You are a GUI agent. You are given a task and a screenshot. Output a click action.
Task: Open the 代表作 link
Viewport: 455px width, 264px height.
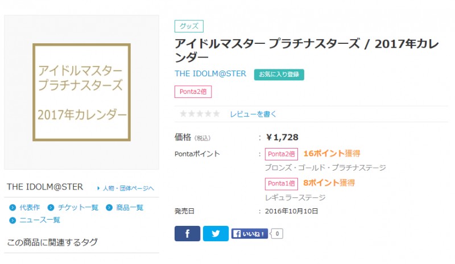30,208
